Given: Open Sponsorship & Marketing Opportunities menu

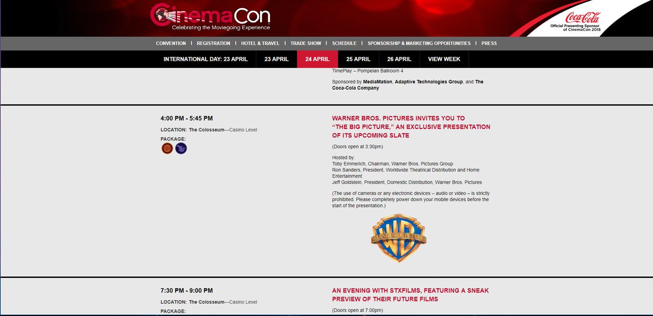Looking at the screenshot, I should 419,44.
